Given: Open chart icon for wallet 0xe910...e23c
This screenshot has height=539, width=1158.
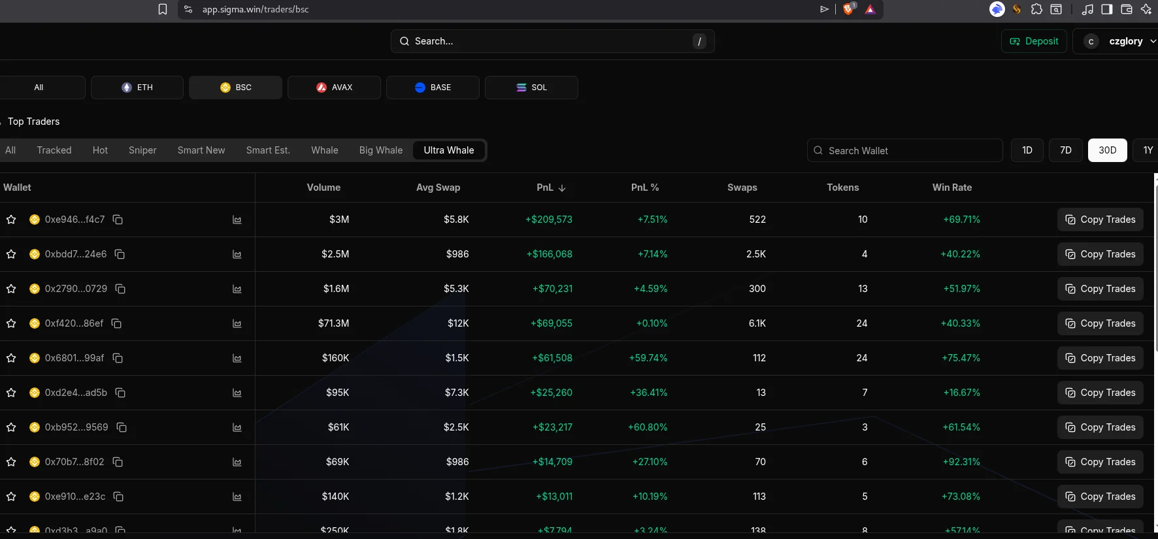Looking at the screenshot, I should 237,497.
